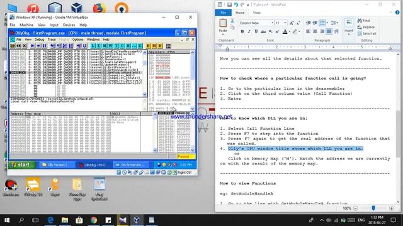Open font color dropdown arrow
Viewport: 403px width, 226px height.
(290, 31)
